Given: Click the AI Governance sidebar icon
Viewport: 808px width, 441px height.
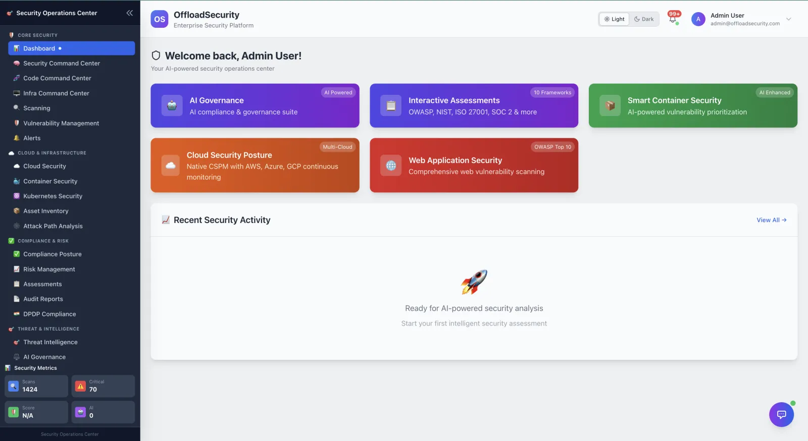Looking at the screenshot, I should point(17,357).
